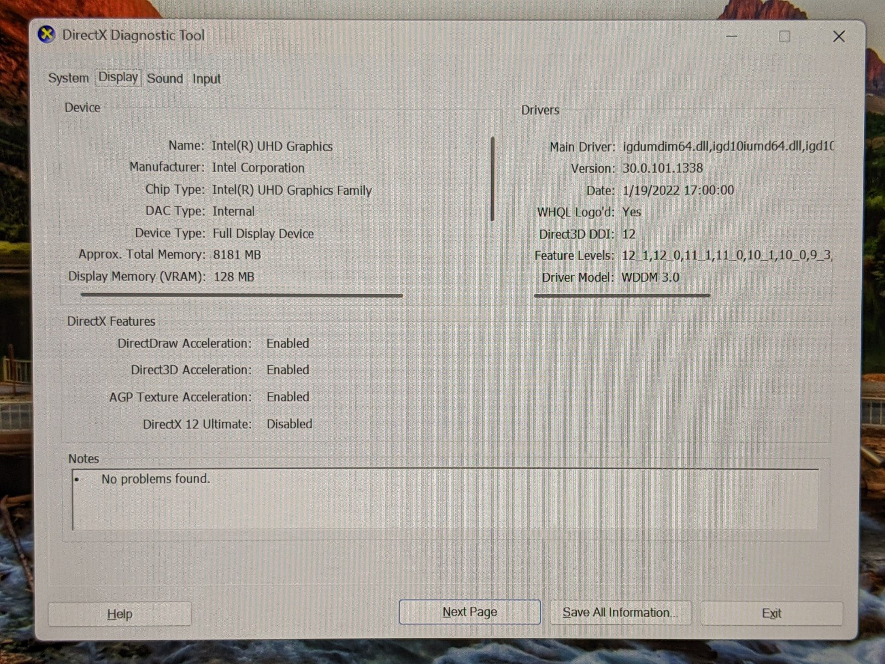
Task: Click the Drivers panel horizontal scrollbar
Action: [622, 295]
